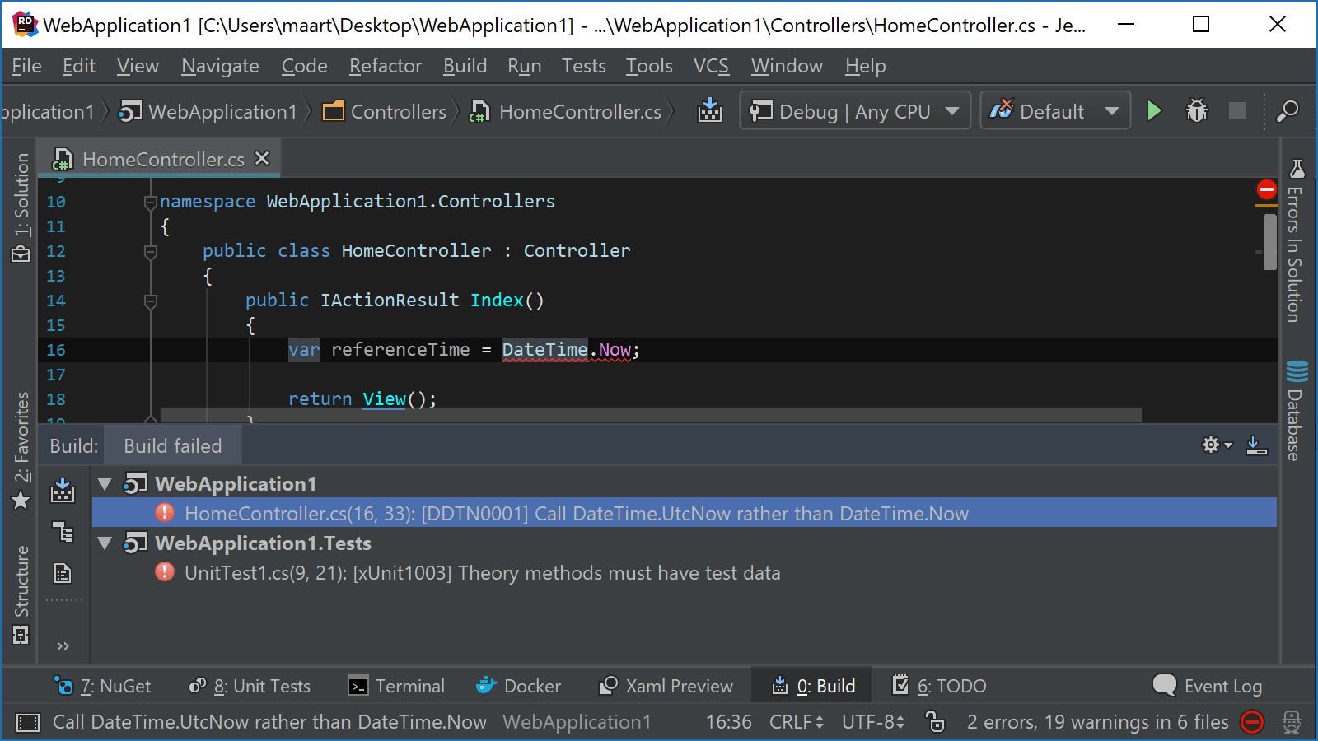Open Build panel settings gear menu

[1216, 445]
